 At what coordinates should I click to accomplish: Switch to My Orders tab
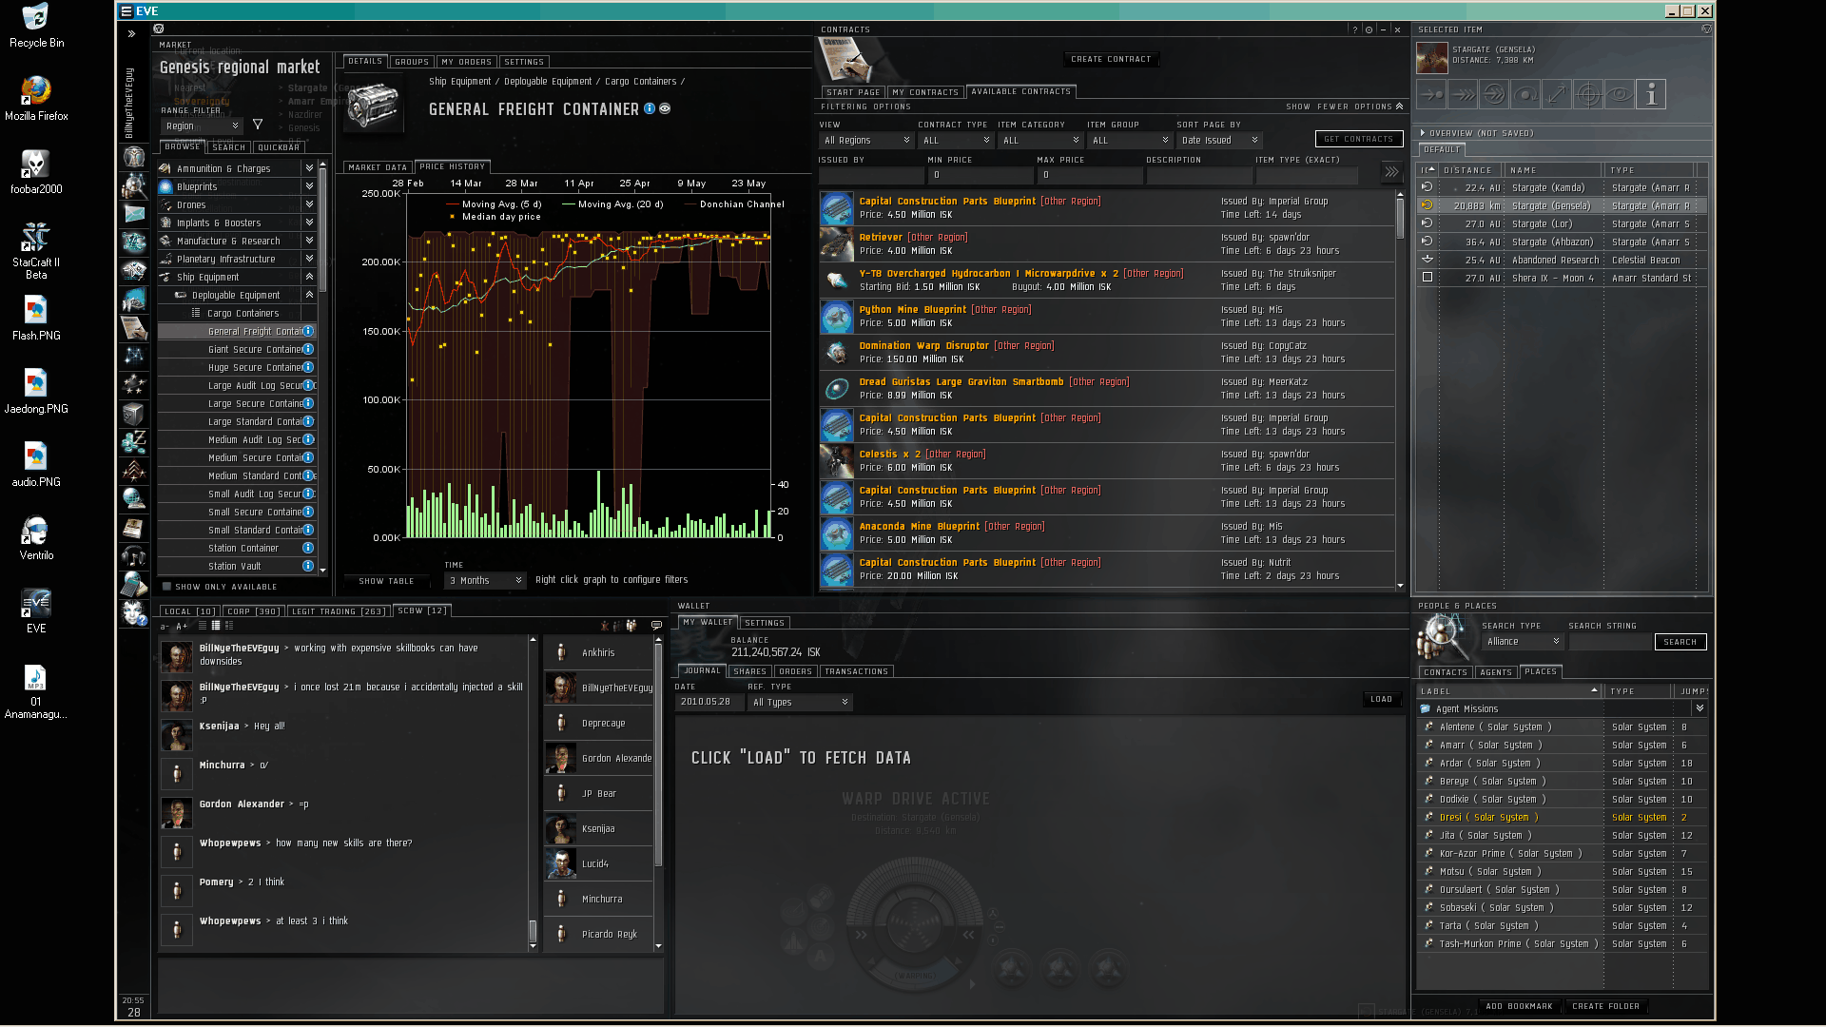pos(466,62)
